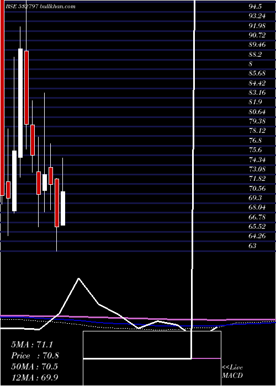
Task: Select the 63 bottom price label
Action: tap(252, 246)
